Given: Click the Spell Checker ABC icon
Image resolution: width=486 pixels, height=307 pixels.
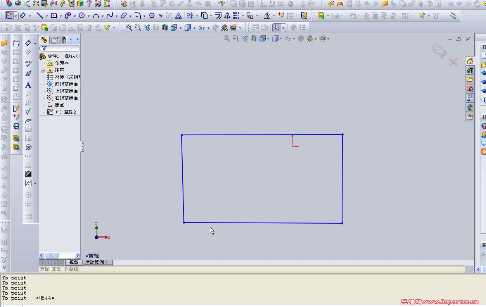Looking at the screenshot, I should coord(28,64).
